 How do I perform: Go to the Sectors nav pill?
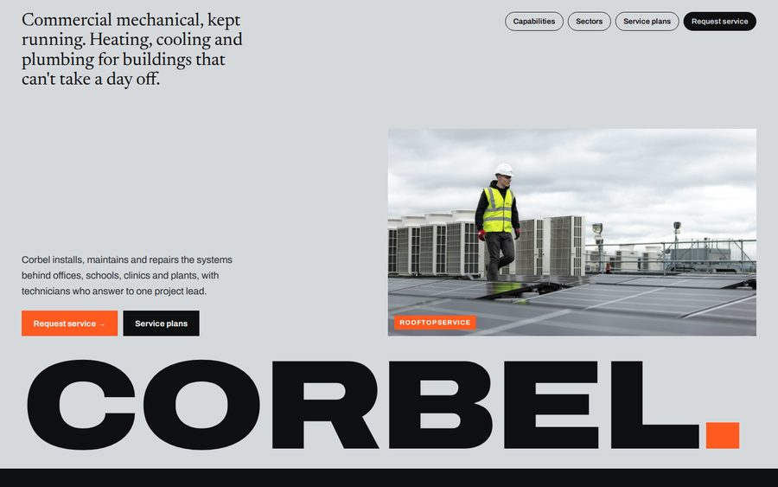(x=589, y=22)
